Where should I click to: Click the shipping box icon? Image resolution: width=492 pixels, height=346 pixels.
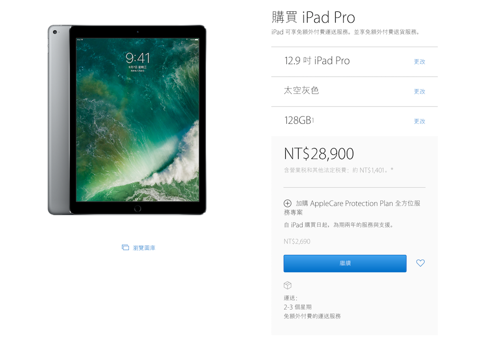(x=287, y=285)
